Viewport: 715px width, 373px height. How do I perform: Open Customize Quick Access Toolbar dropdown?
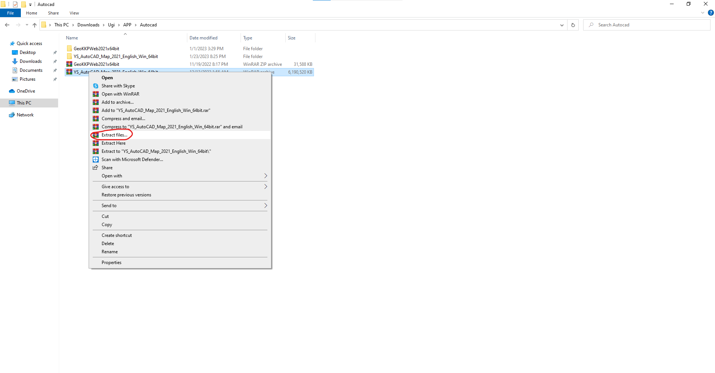tap(30, 4)
